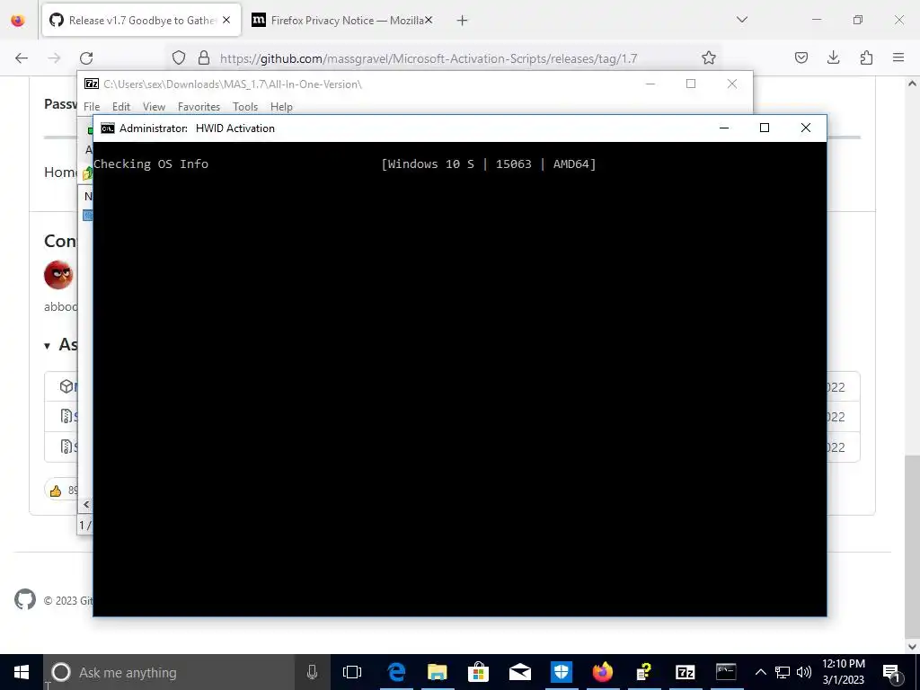Minimize the HWID Activation window

[724, 128]
